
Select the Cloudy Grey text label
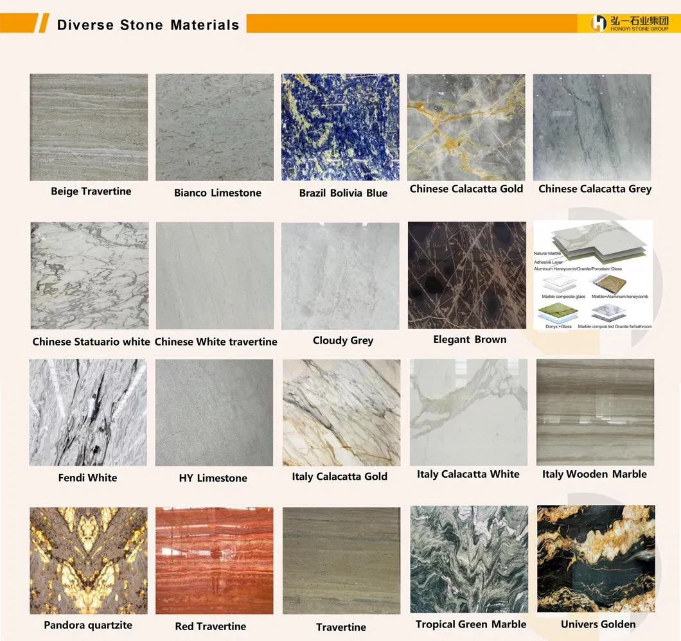click(342, 340)
